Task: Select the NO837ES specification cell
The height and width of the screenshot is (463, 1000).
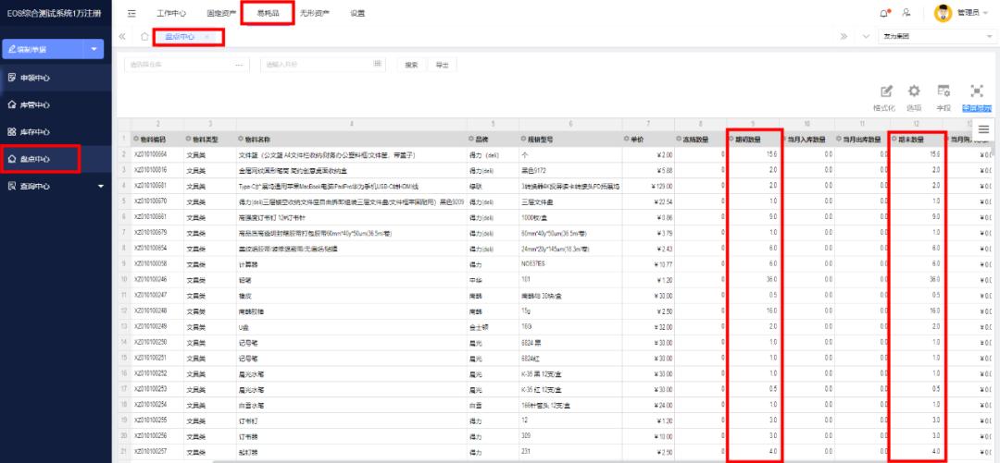Action: click(570, 263)
